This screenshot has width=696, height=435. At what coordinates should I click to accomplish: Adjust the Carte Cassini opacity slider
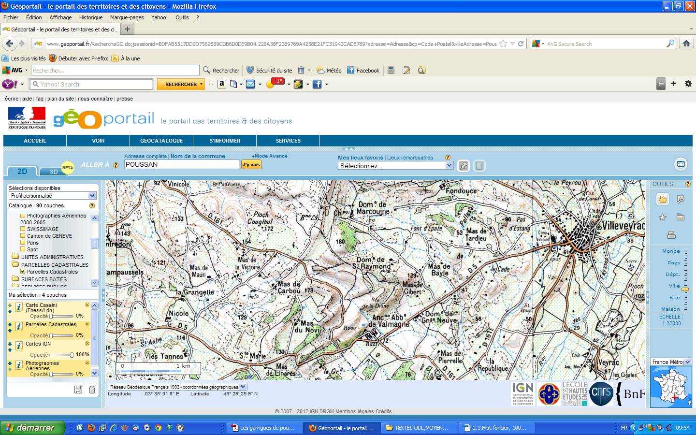point(51,316)
